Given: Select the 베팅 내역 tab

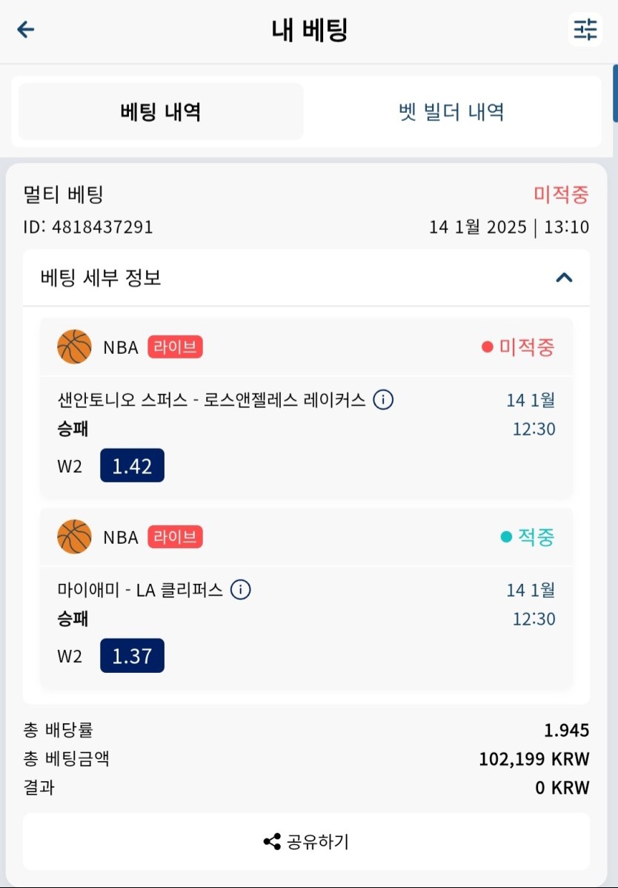Looking at the screenshot, I should point(161,111).
